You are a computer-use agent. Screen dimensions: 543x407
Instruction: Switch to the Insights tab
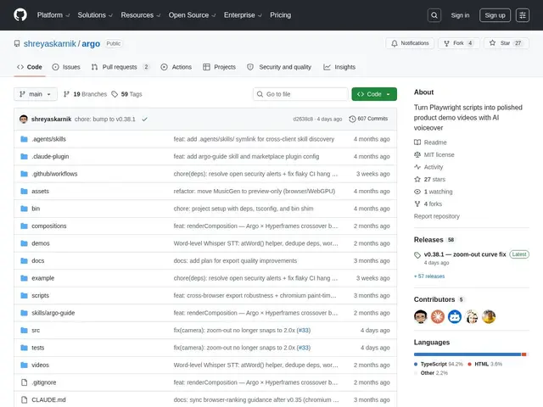click(x=339, y=67)
